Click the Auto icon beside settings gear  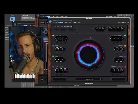click(118, 29)
